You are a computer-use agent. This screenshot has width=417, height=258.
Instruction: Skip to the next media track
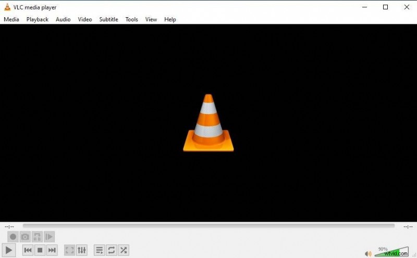(x=52, y=250)
